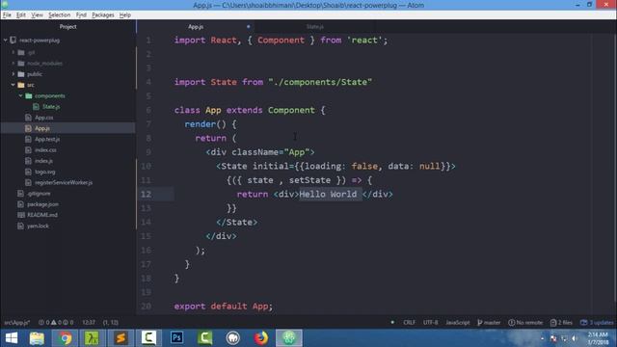Launch Google Chrome from the taskbar
Screen dimensions: 617x347
(x=66, y=338)
